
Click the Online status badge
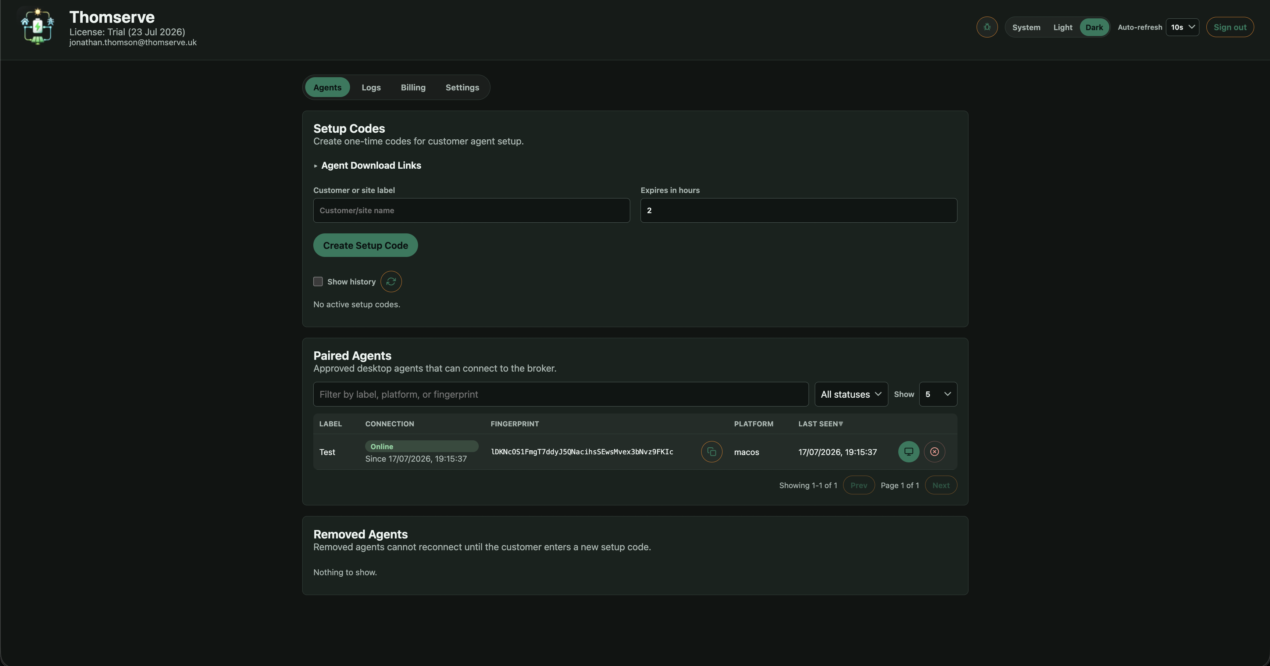421,446
